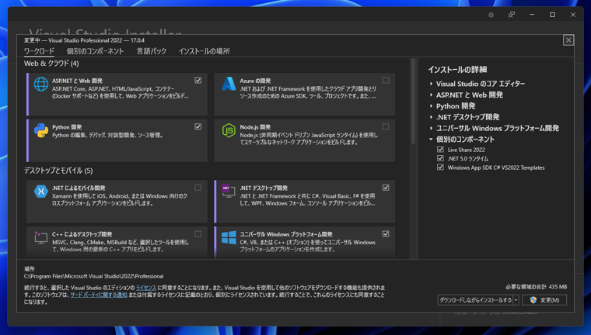This screenshot has height=335, width=591.
Task: Toggle the theme sun icon in title bar
Action: tap(491, 15)
